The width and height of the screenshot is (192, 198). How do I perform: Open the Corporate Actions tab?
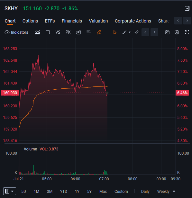click(x=133, y=21)
